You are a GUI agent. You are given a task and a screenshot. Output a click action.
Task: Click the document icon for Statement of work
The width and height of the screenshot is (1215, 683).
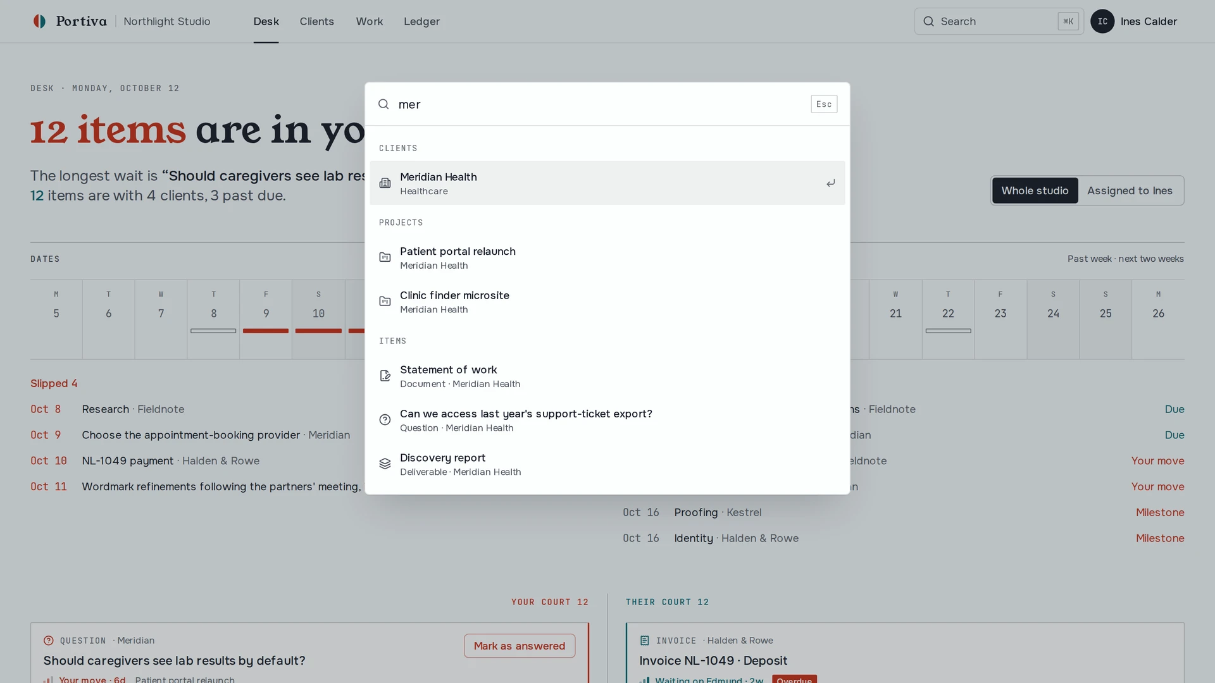click(x=385, y=376)
